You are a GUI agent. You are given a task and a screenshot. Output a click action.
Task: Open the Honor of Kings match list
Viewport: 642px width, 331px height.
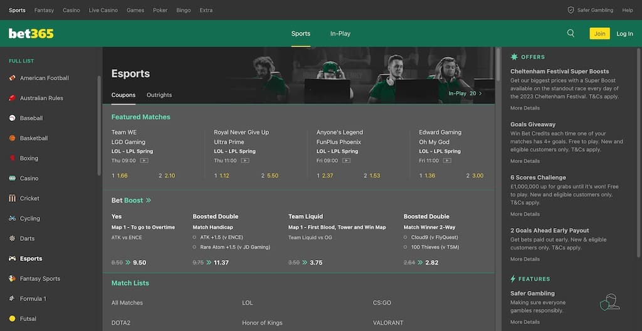tap(262, 323)
